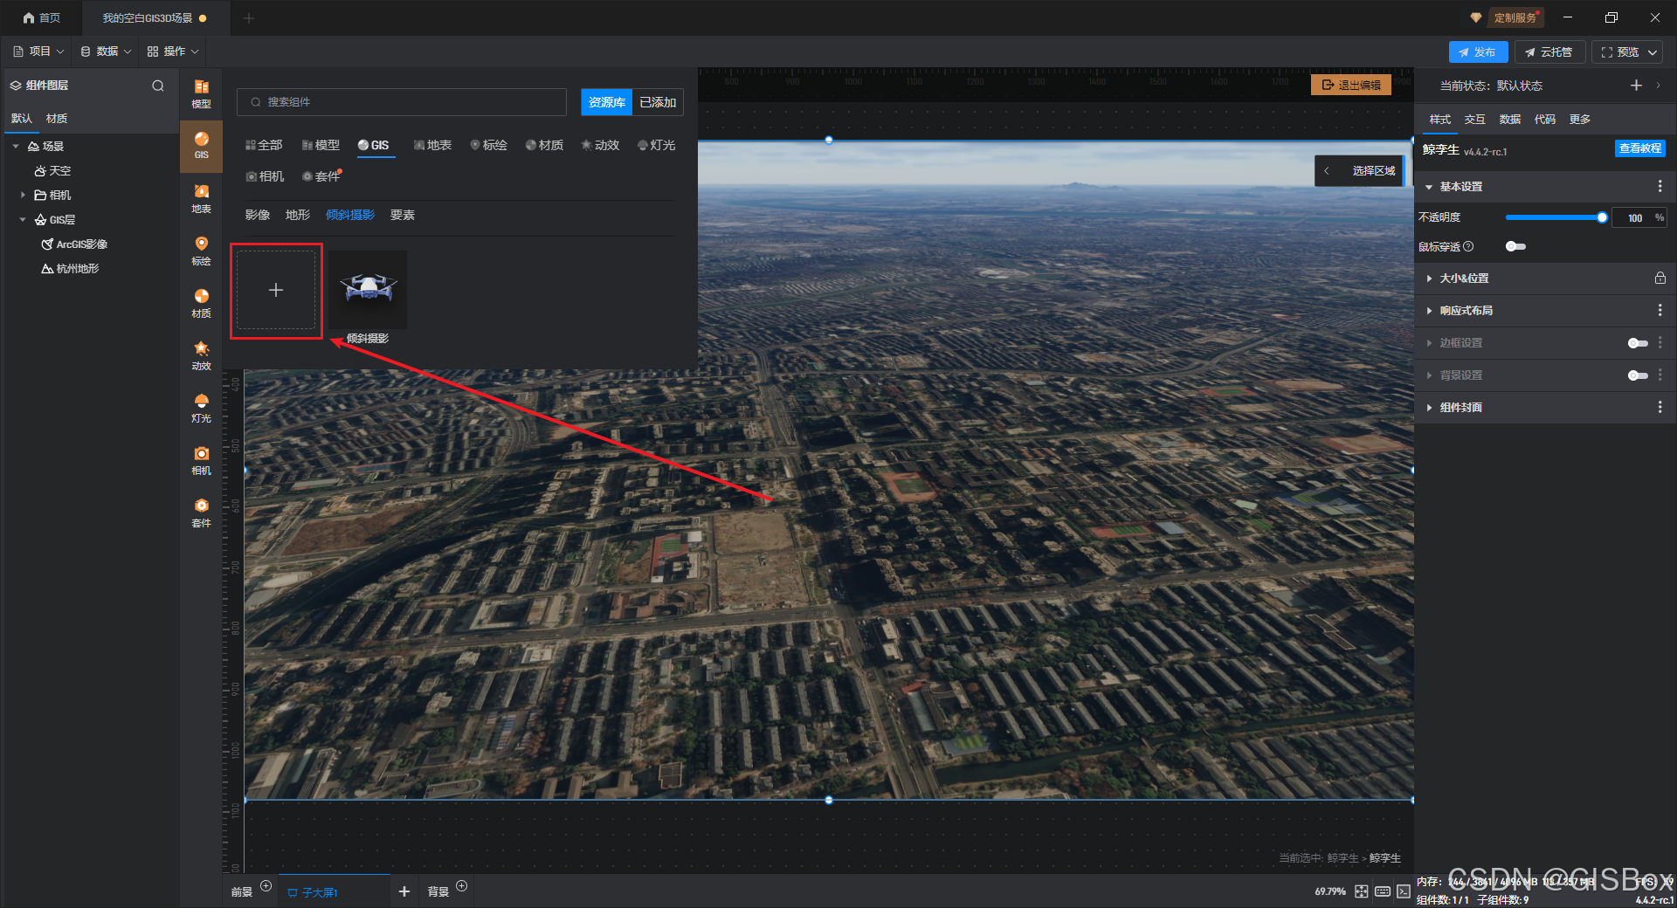Expand the 组件封面 section
This screenshot has height=908, width=1677.
click(x=1429, y=407)
